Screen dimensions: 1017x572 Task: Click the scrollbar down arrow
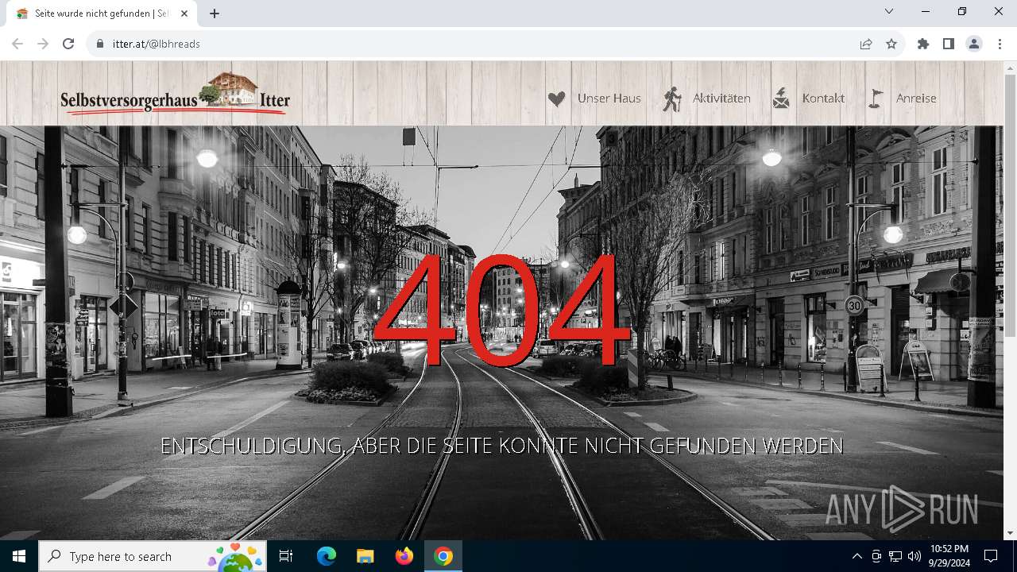pos(1010,533)
